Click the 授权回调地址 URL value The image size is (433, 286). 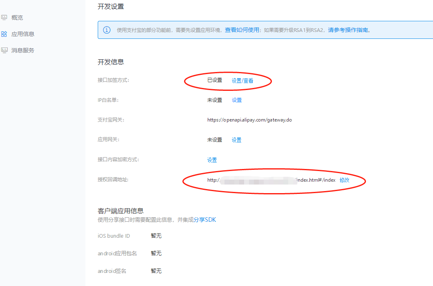271,180
